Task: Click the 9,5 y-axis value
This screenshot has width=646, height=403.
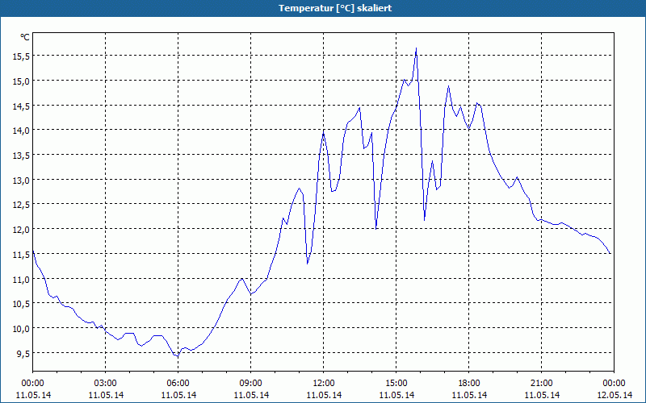Action: point(23,354)
